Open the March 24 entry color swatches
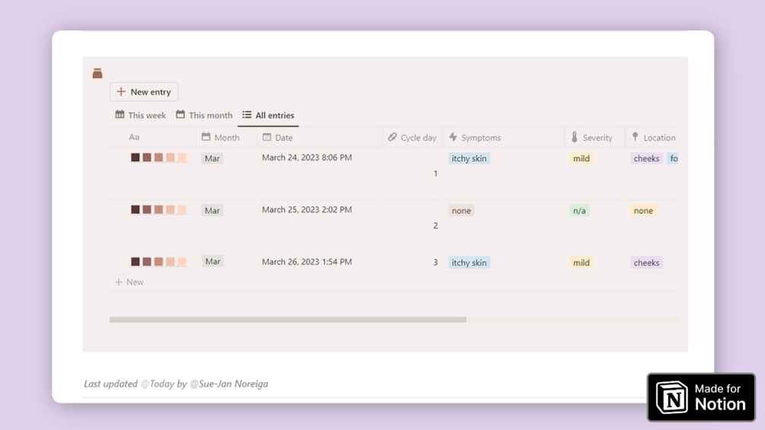The image size is (765, 430). click(x=158, y=158)
